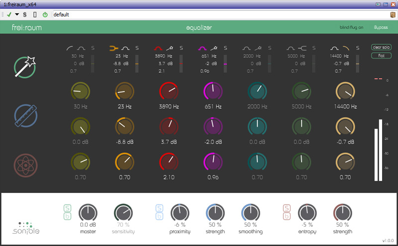This screenshot has height=246, width=398.
Task: Solo the 3890 Hz band
Action: [181, 48]
